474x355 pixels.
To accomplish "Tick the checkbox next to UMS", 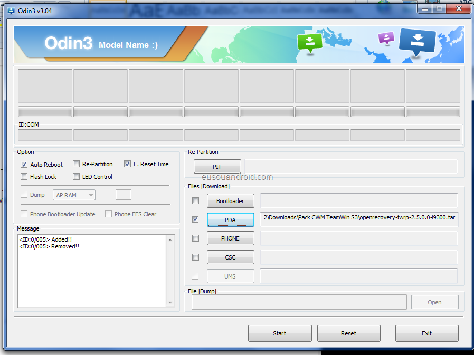I will click(x=195, y=276).
